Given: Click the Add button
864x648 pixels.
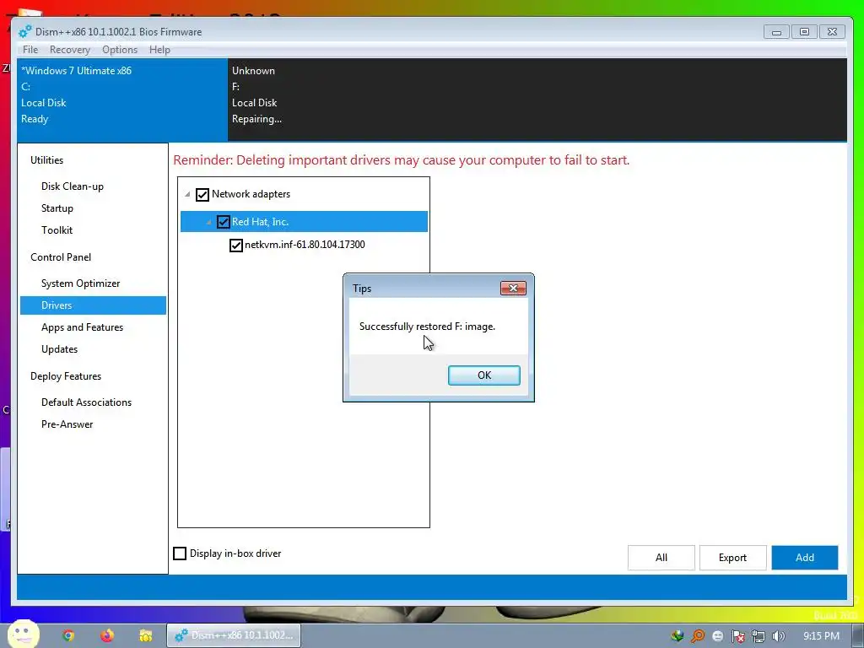Looking at the screenshot, I should click(x=804, y=558).
